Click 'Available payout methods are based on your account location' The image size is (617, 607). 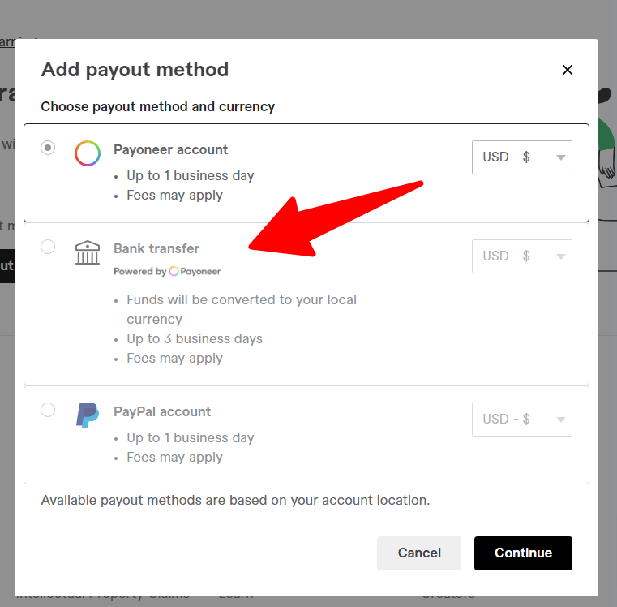click(235, 500)
